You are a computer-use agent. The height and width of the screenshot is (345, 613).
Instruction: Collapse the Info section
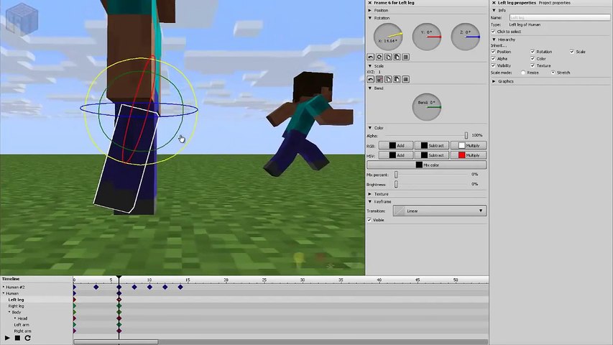point(494,10)
